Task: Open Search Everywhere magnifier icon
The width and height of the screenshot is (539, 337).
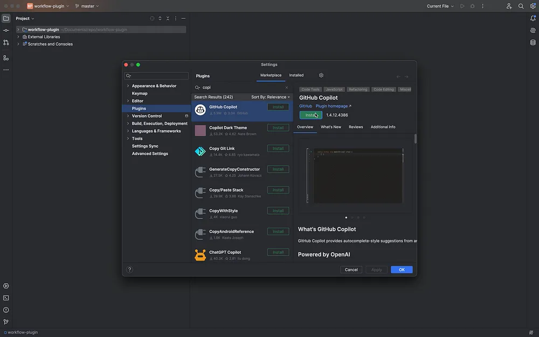Action: click(x=521, y=6)
